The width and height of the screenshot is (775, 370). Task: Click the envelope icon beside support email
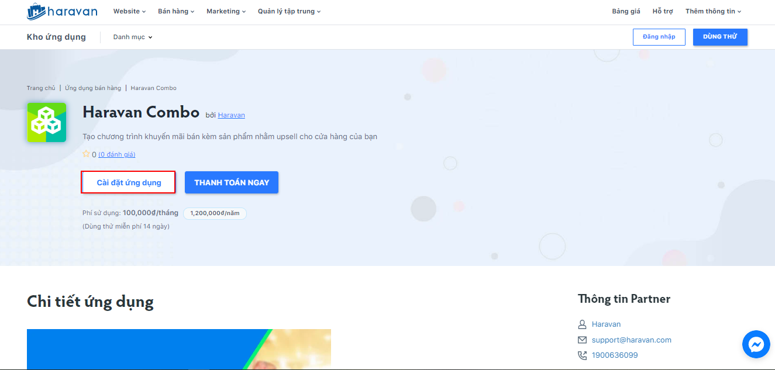click(582, 340)
